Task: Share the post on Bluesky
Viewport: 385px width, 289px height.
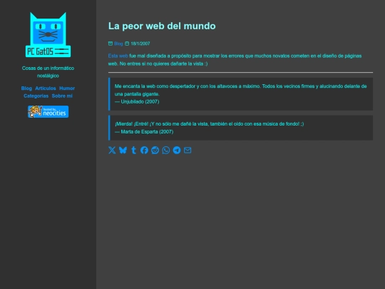Action: coord(123,150)
